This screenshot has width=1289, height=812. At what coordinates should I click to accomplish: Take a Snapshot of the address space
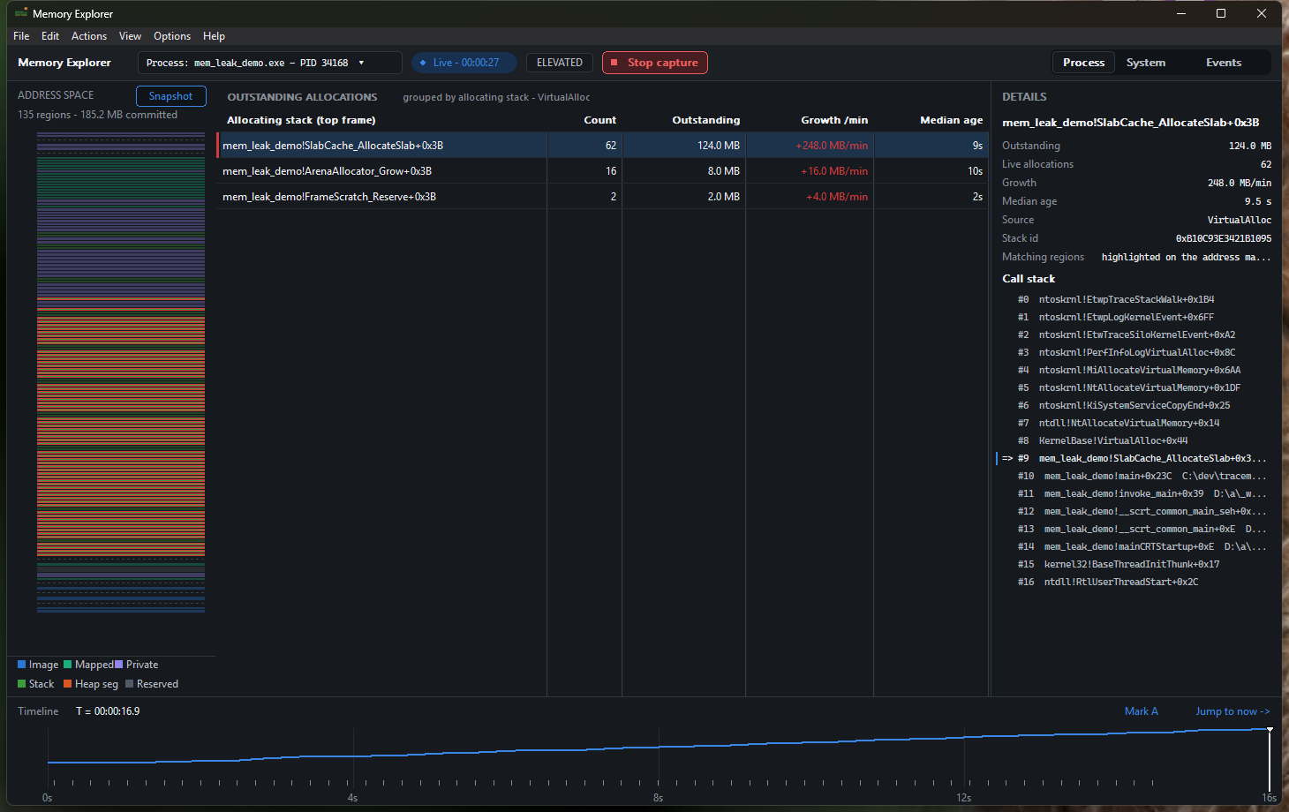coord(170,96)
